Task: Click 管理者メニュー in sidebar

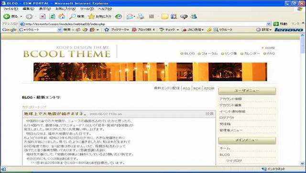Action: tap(231, 130)
